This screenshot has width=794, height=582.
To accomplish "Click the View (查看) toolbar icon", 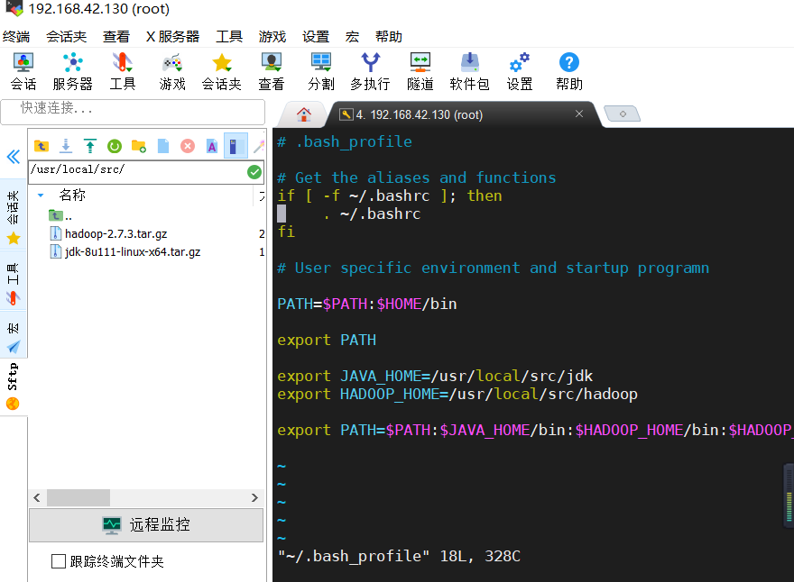I will [272, 72].
